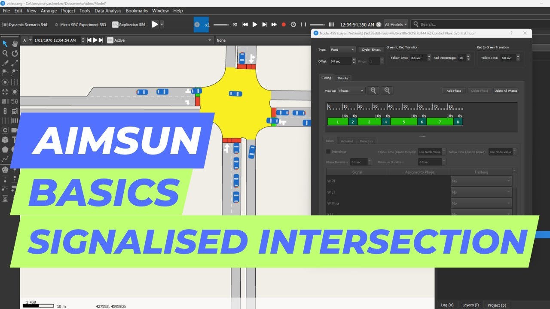Click the hourglass tool icon
This screenshot has height=309, width=550.
pyautogui.click(x=5, y=198)
